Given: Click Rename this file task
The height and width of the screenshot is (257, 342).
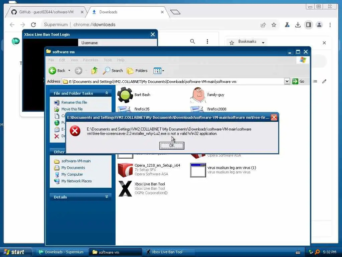Looking at the screenshot, I should (74, 102).
